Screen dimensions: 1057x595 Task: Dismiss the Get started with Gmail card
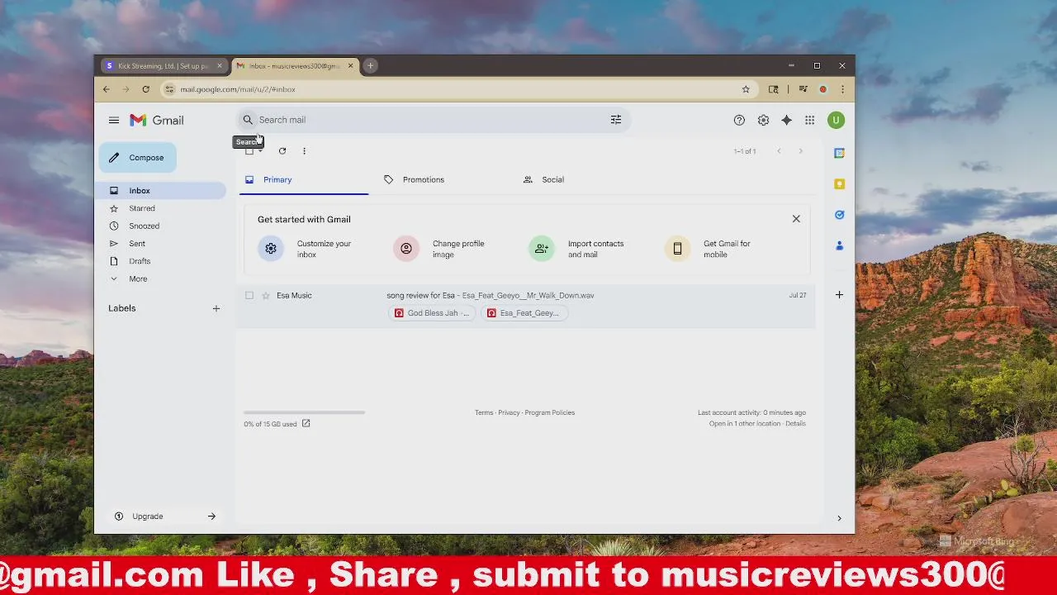point(796,219)
